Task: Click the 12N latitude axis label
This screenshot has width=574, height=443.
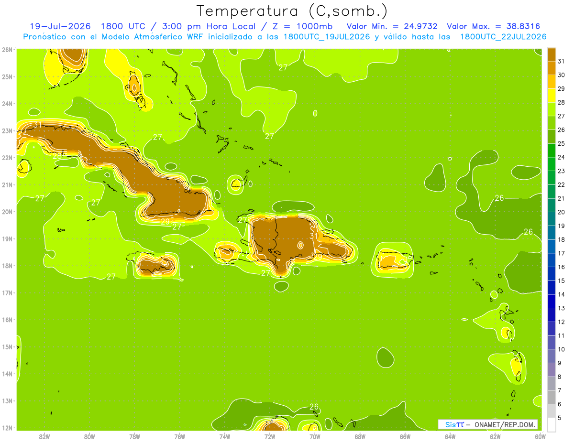Action: [x=7, y=428]
